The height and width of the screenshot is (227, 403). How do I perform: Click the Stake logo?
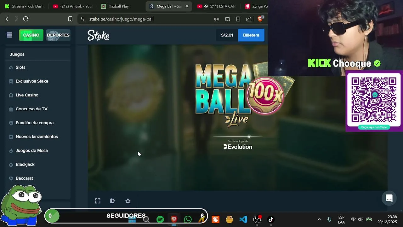(99, 35)
